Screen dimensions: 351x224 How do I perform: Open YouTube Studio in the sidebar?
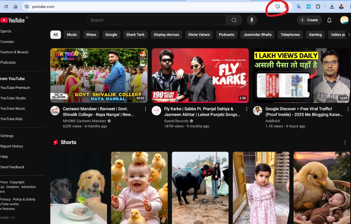(x=13, y=98)
